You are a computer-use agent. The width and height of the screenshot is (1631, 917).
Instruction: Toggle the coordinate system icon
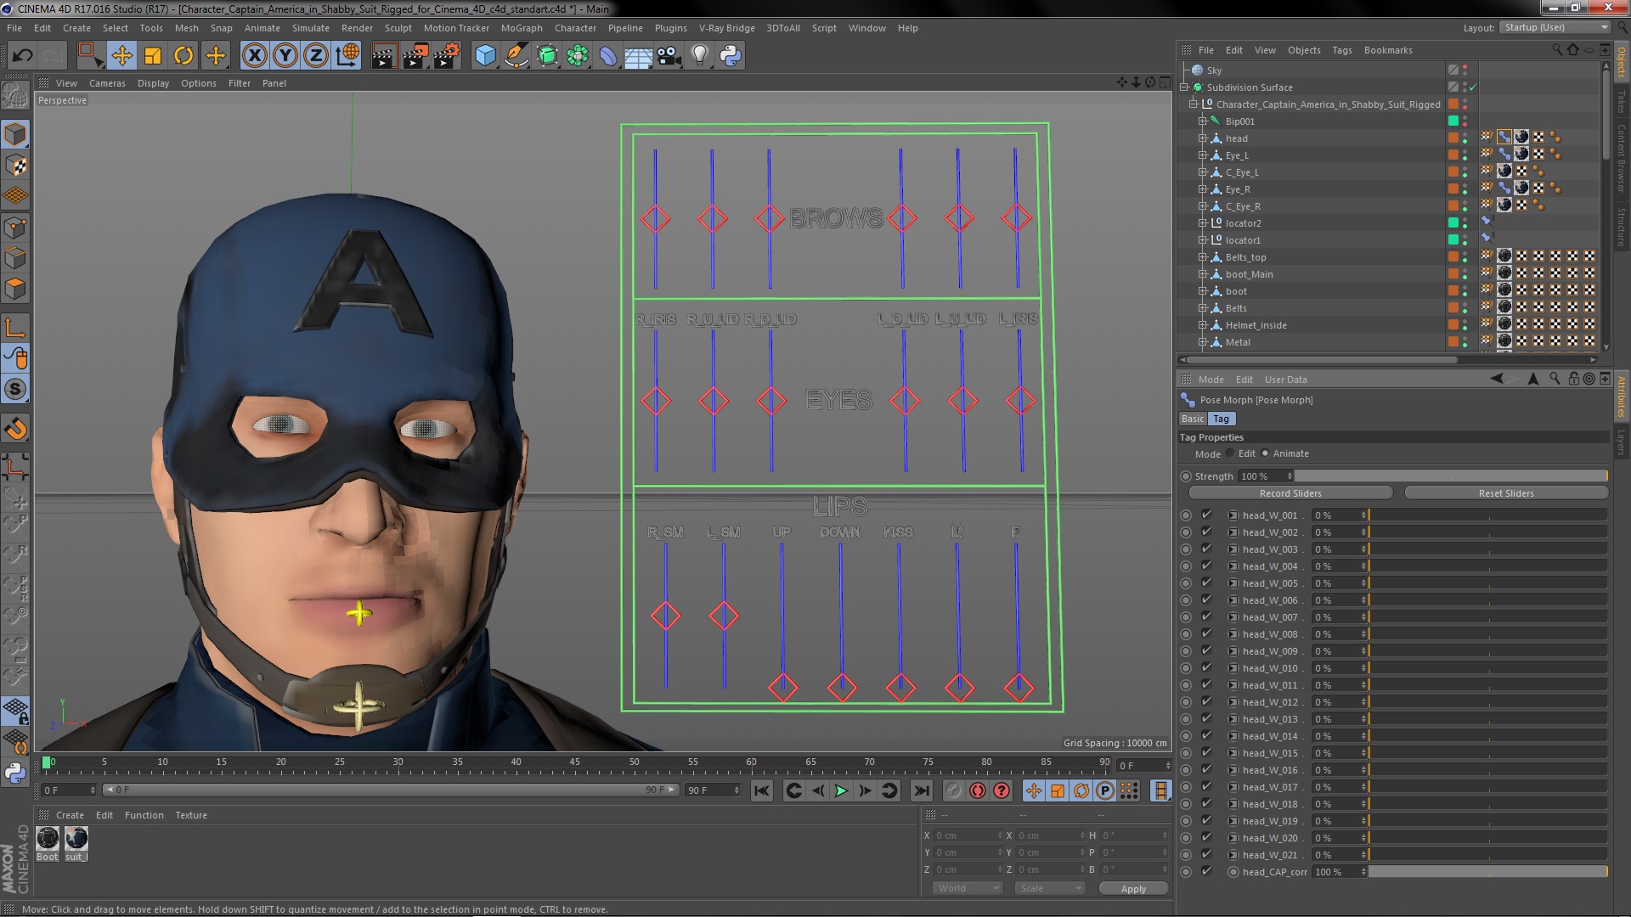[x=347, y=56]
